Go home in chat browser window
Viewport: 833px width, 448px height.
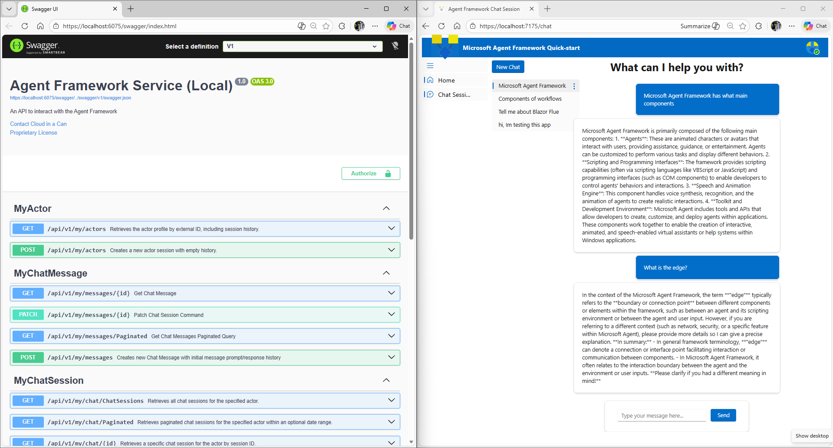[x=457, y=26]
